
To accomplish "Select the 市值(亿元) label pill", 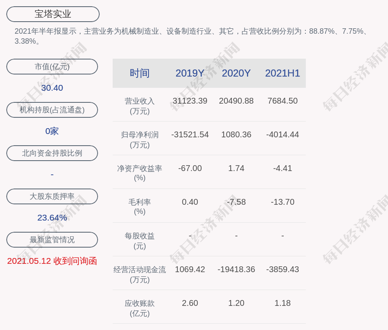I will coord(52,67).
